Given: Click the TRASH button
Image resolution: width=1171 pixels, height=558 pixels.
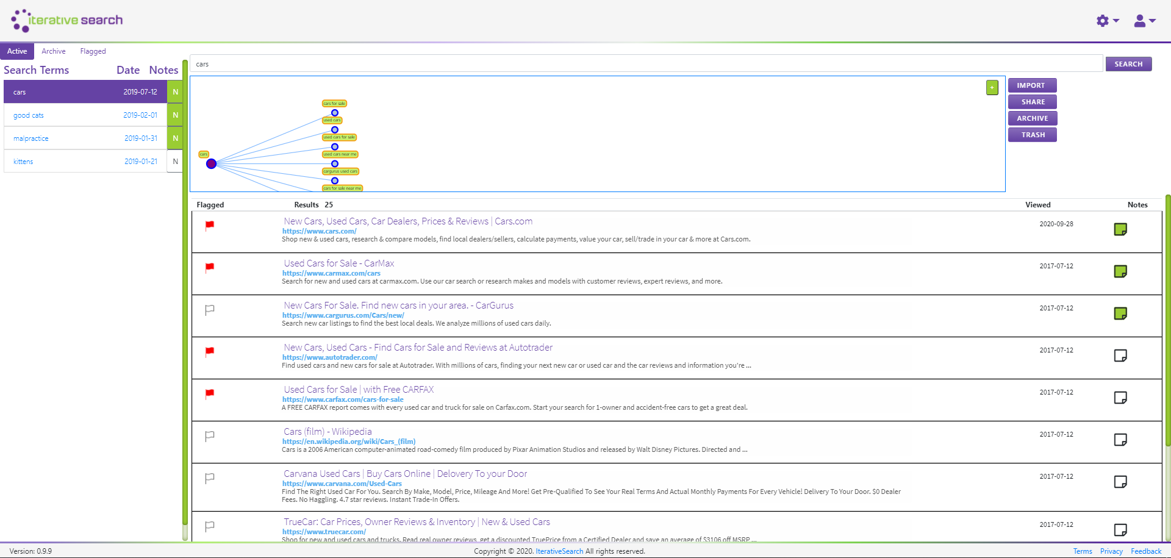Looking at the screenshot, I should coord(1032,135).
